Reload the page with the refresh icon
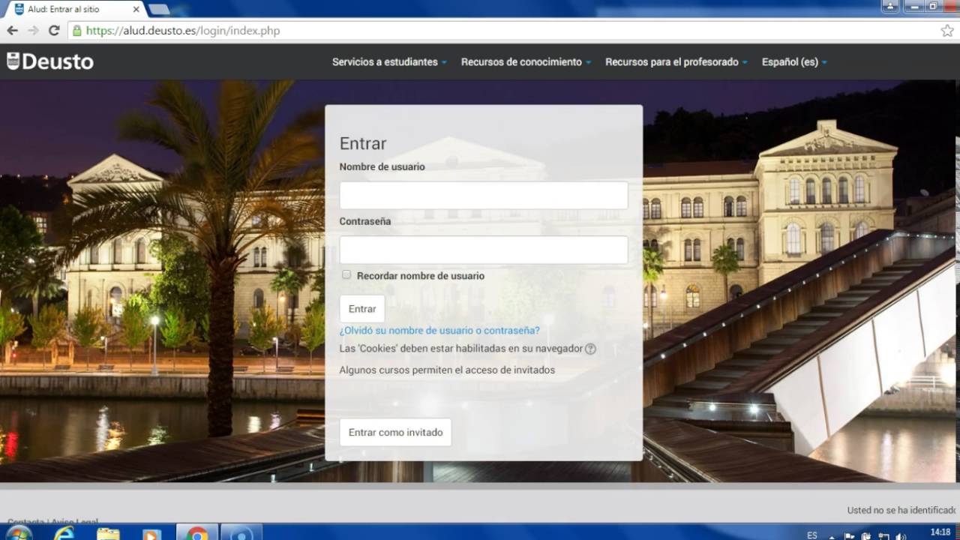This screenshot has height=540, width=960. click(54, 31)
